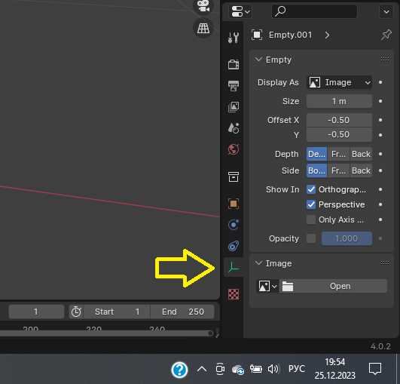This screenshot has height=384, width=400.
Task: Toggle the pin icon next to Empty.001
Action: (386, 35)
